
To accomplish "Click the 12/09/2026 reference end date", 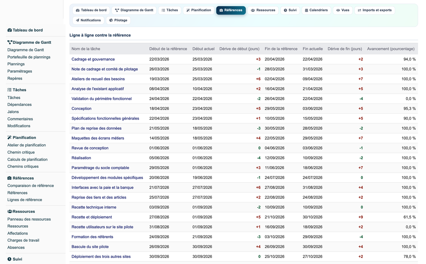I will (274, 158).
